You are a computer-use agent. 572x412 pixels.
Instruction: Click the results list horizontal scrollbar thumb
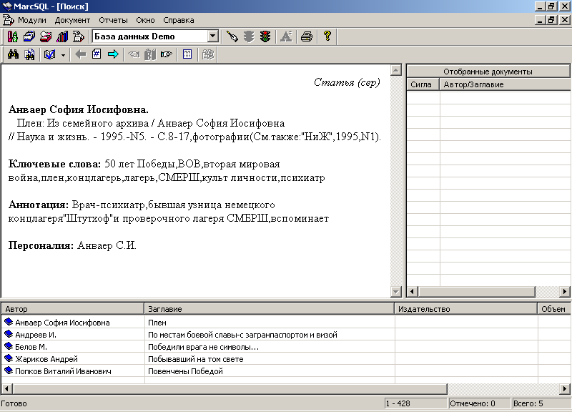coord(230,388)
